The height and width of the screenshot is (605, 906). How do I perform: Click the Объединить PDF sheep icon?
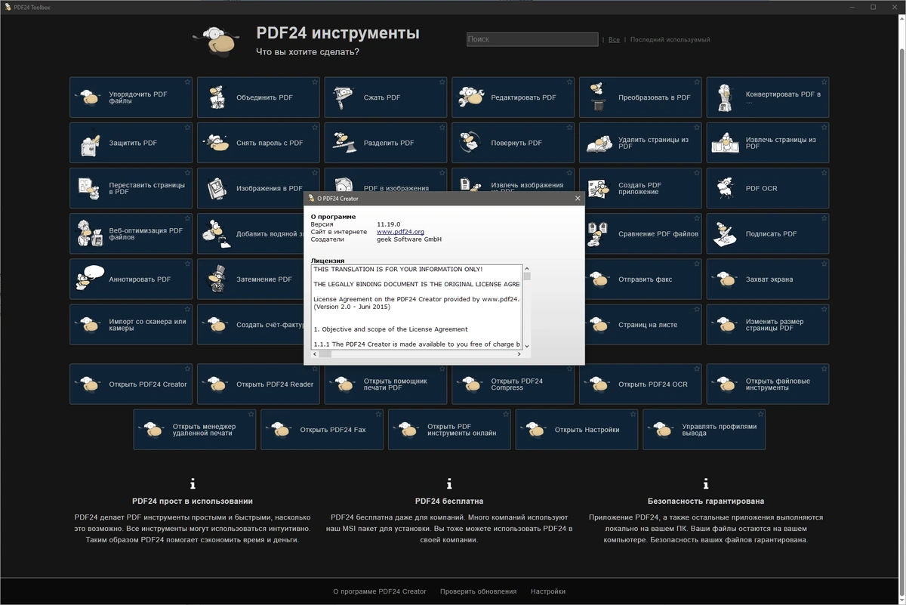[x=217, y=97]
